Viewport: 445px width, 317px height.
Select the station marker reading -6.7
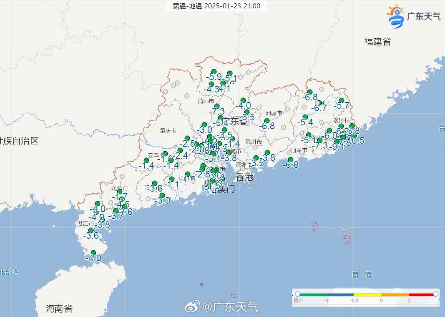click(319, 103)
